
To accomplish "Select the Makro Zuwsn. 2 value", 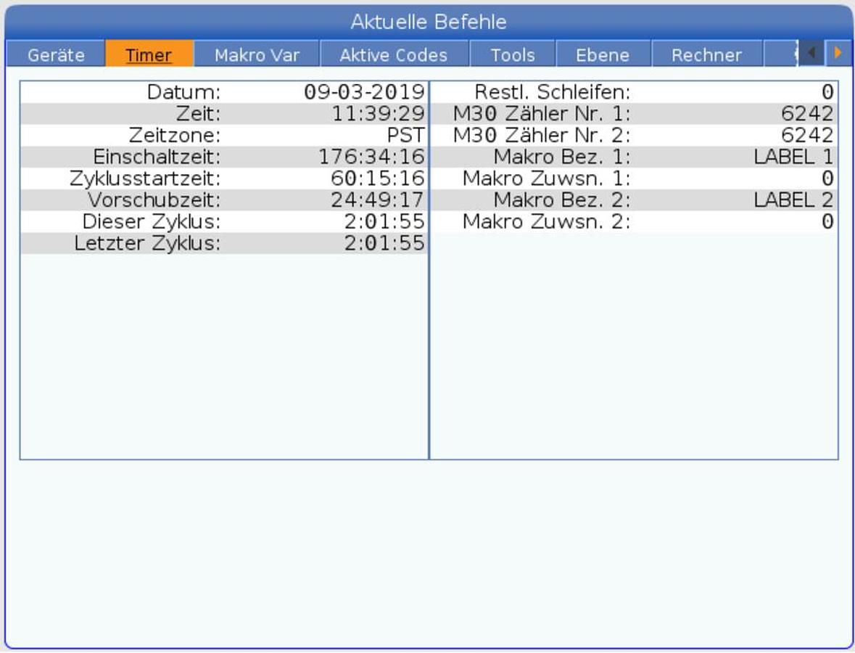I will pos(827,221).
